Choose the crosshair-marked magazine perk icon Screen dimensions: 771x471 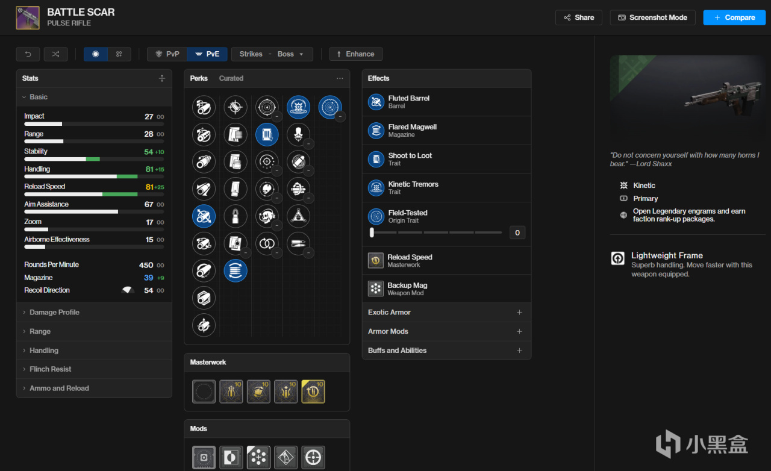[x=236, y=107]
